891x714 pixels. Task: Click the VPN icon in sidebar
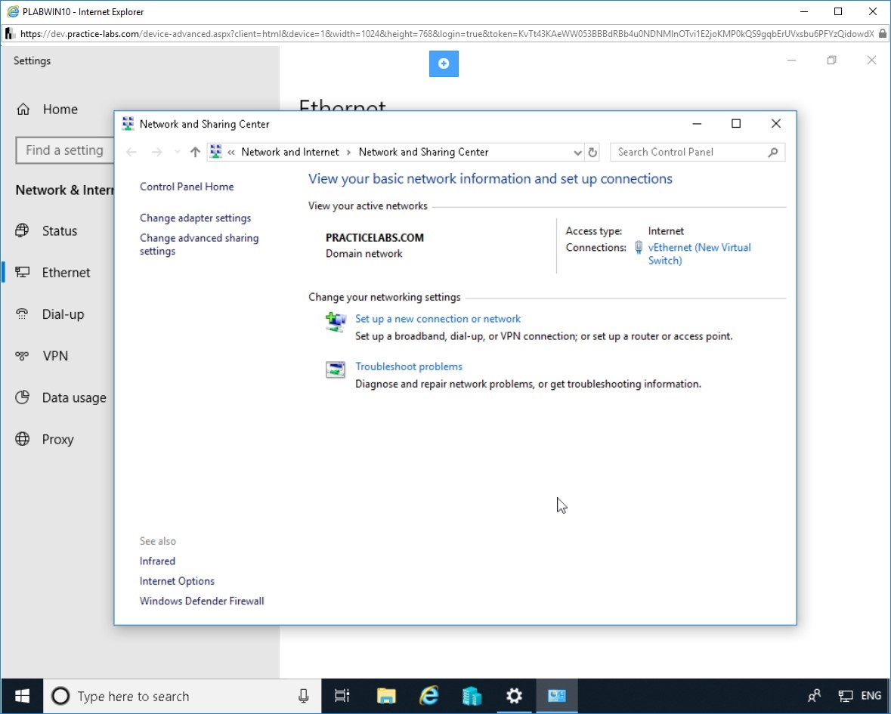[22, 356]
